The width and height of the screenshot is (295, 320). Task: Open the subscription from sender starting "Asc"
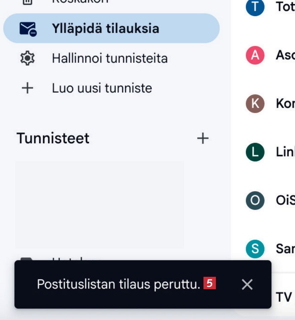point(285,55)
